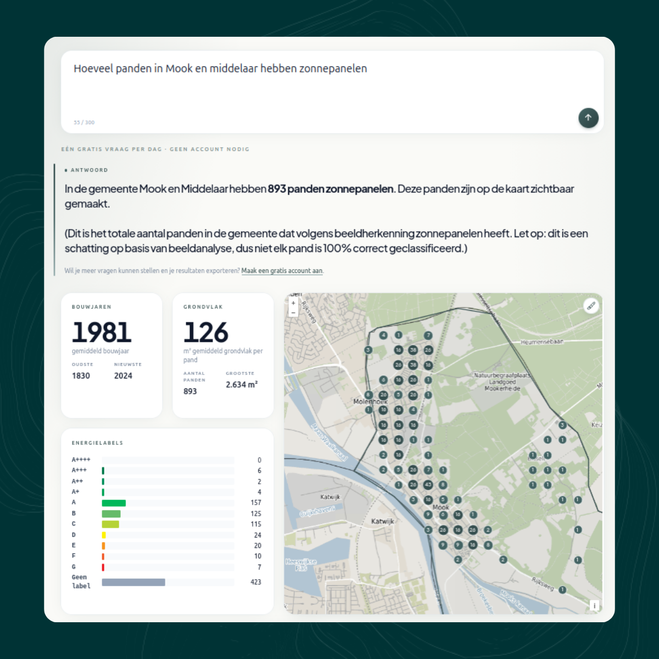Viewport: 659px width, 659px height.
Task: Click the Antwoord heading label
Action: (x=89, y=170)
